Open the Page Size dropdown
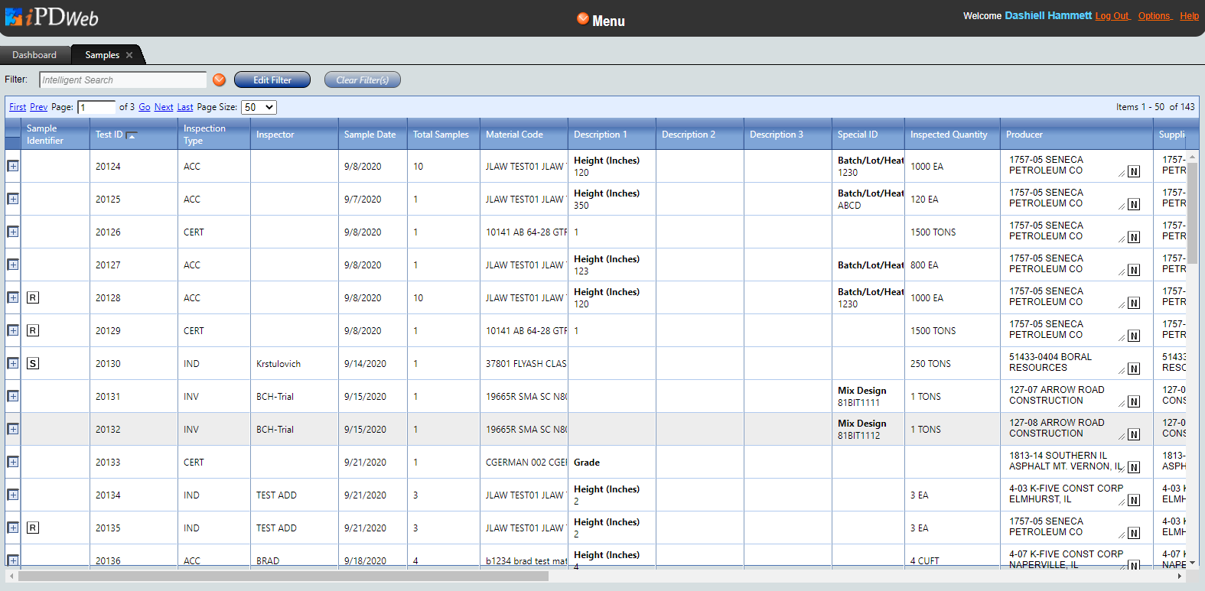The height and width of the screenshot is (591, 1205). pos(259,107)
